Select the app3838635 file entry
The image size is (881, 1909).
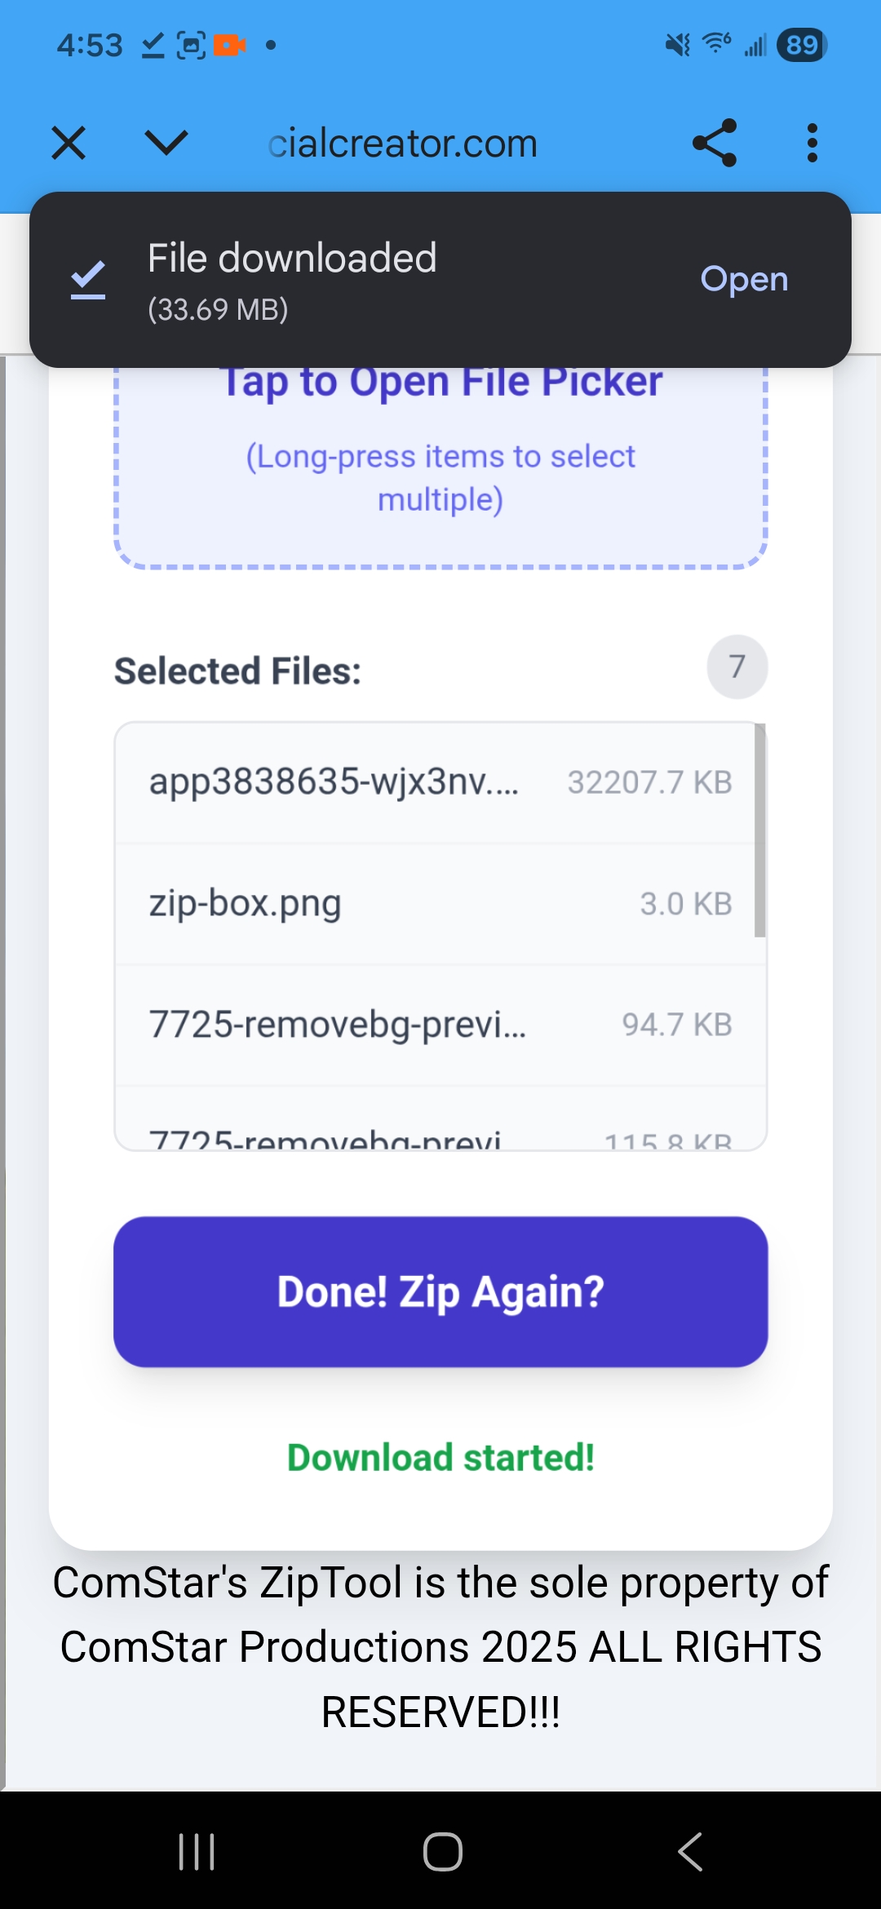click(440, 781)
